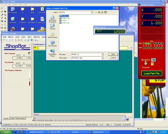Select the Line tool in Paint
Image resolution: width=168 pixels, height=134 pixels.
(2, 25)
